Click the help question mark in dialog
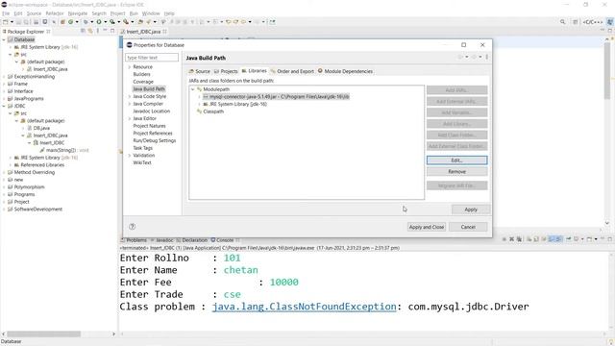This screenshot has width=615, height=346. [133, 227]
